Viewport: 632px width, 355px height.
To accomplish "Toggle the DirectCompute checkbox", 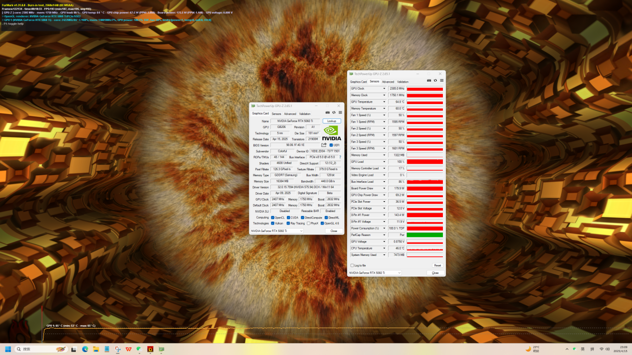I will pyautogui.click(x=302, y=218).
